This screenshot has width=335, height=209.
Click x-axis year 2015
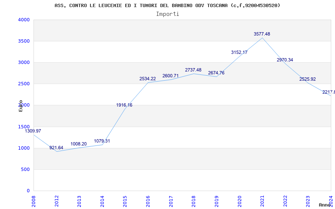[x=125, y=201]
